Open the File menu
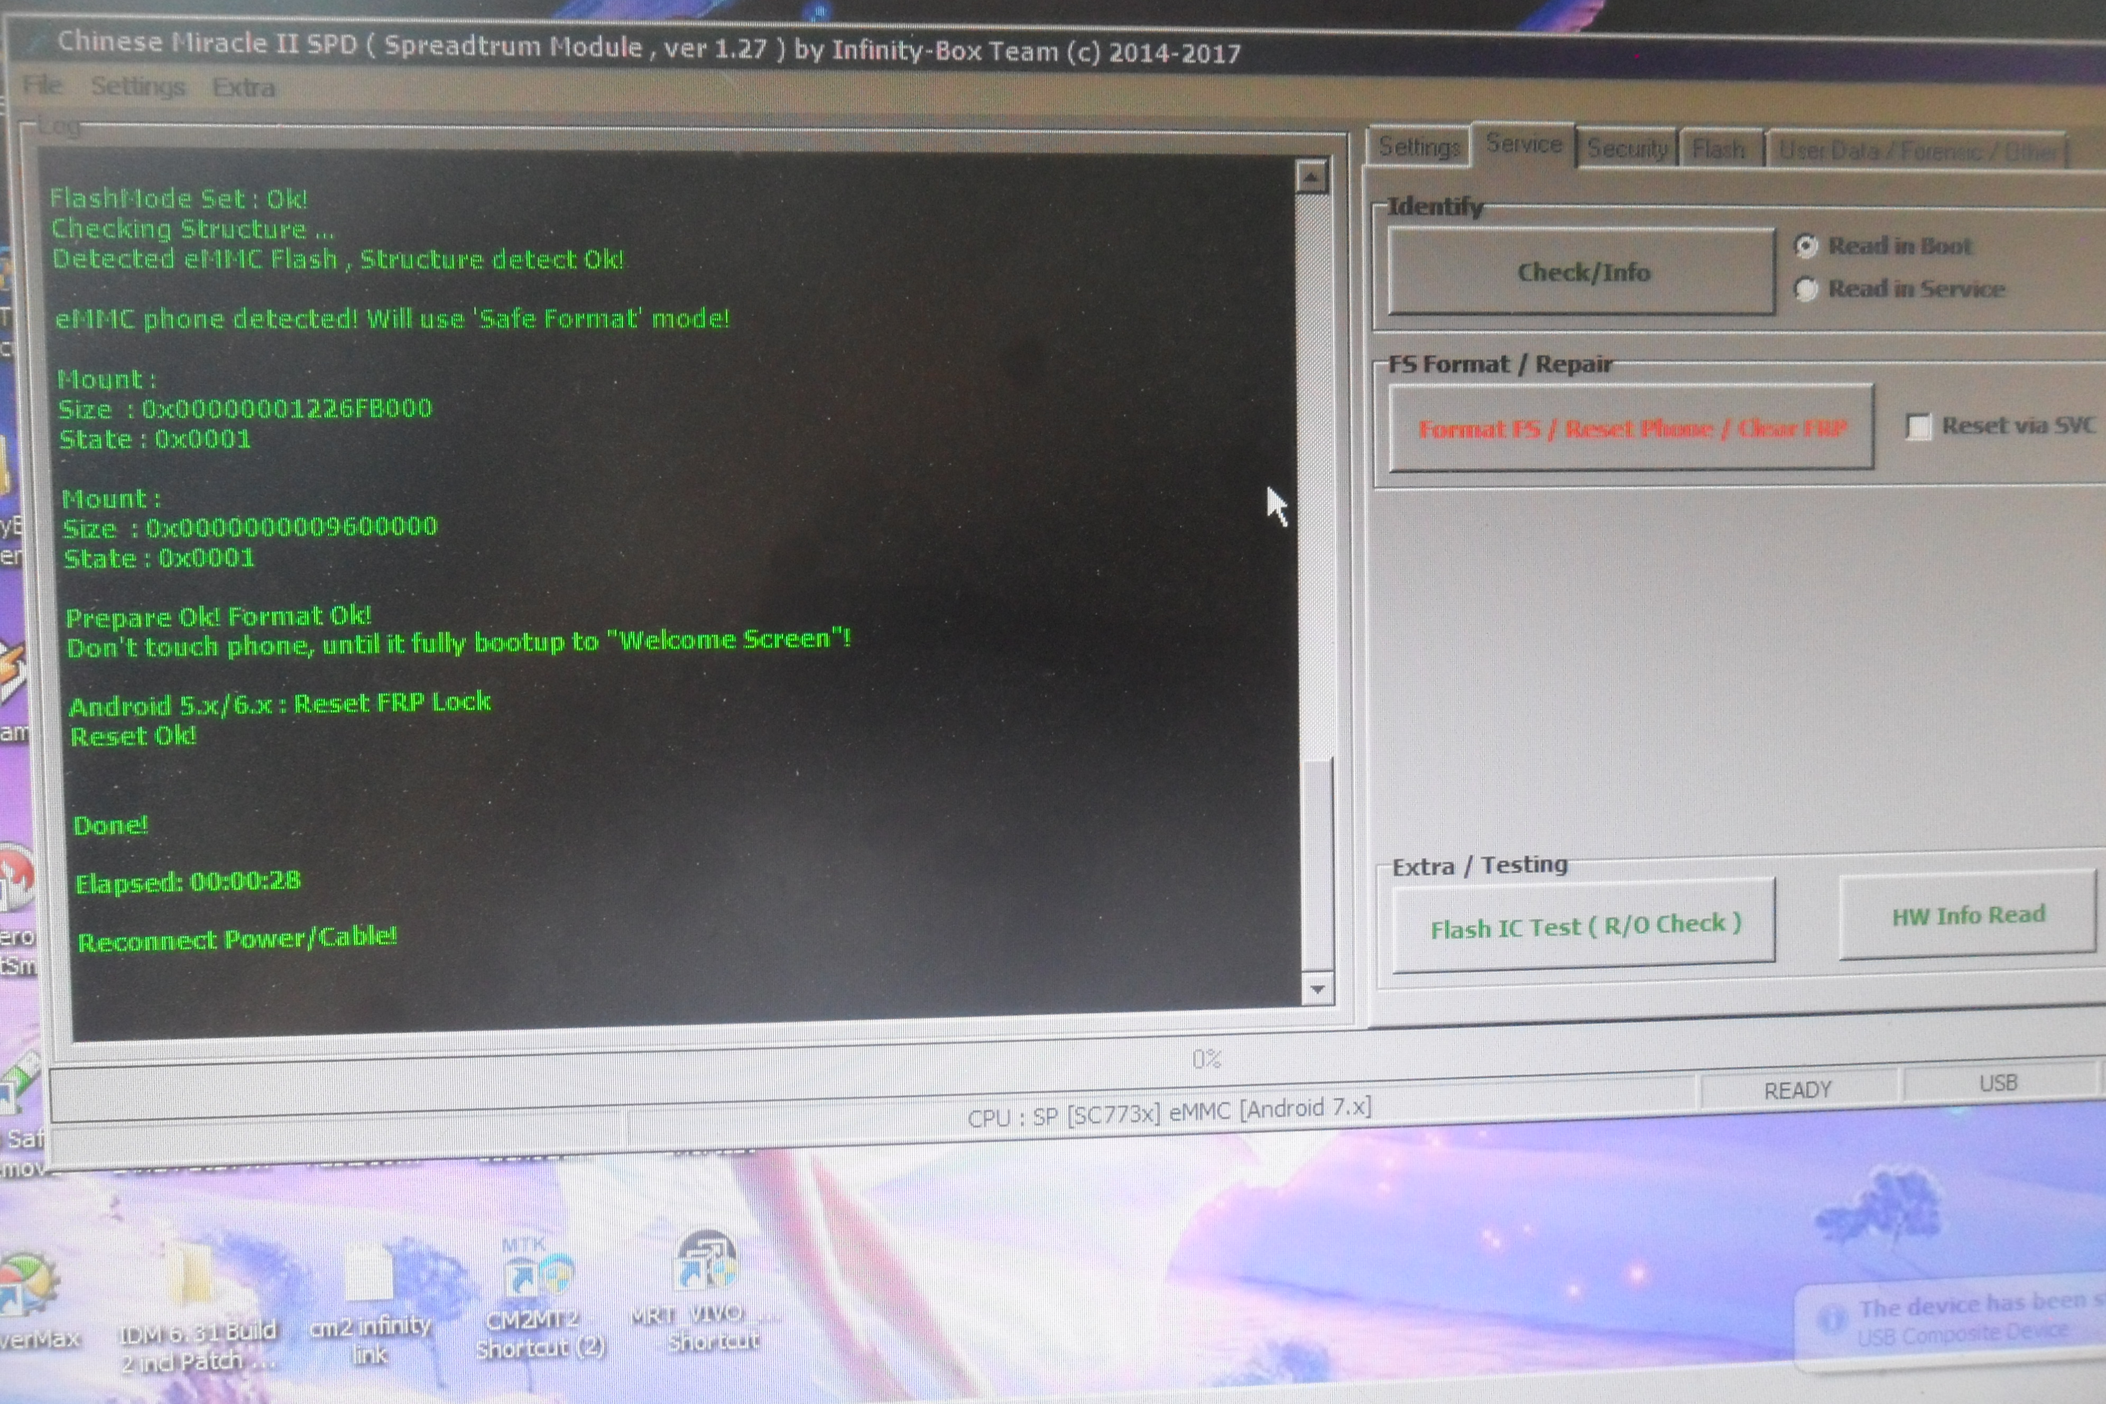This screenshot has width=2106, height=1404. [42, 85]
